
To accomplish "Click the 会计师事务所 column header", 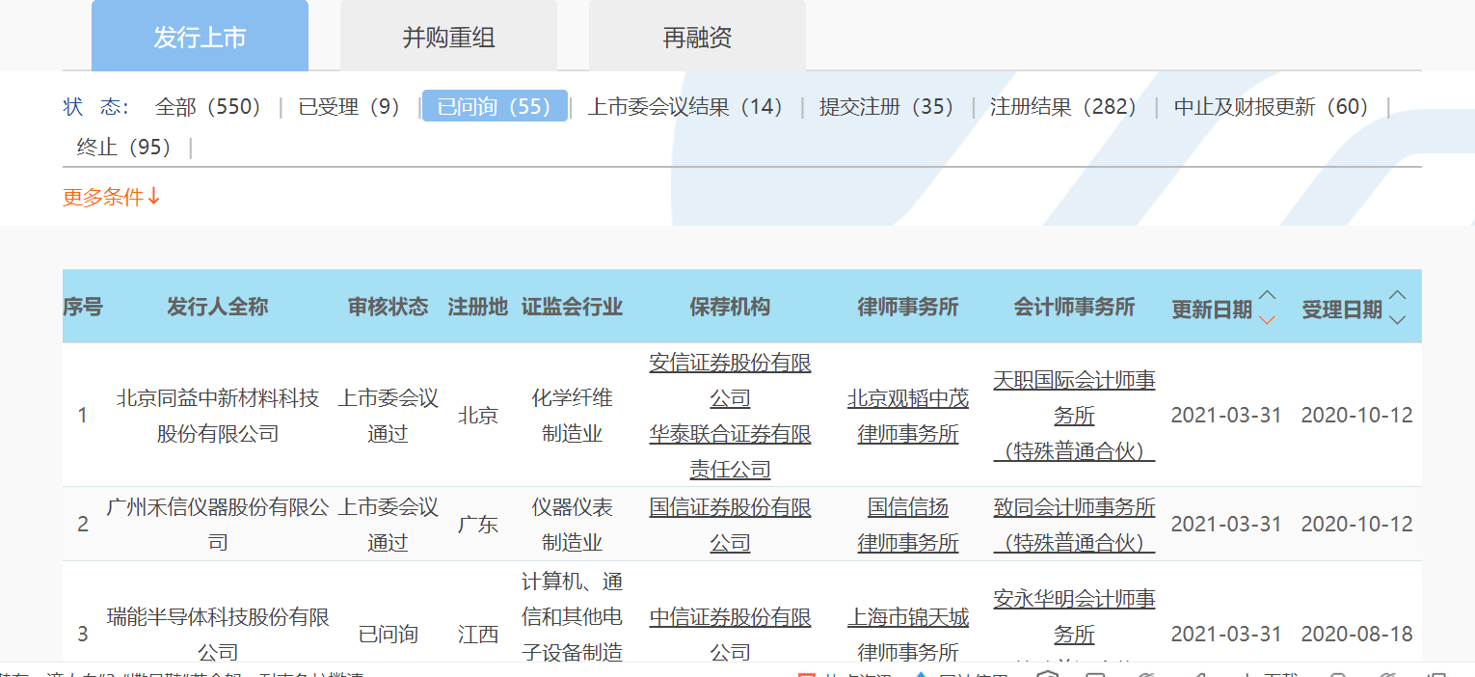I will pos(1074,307).
